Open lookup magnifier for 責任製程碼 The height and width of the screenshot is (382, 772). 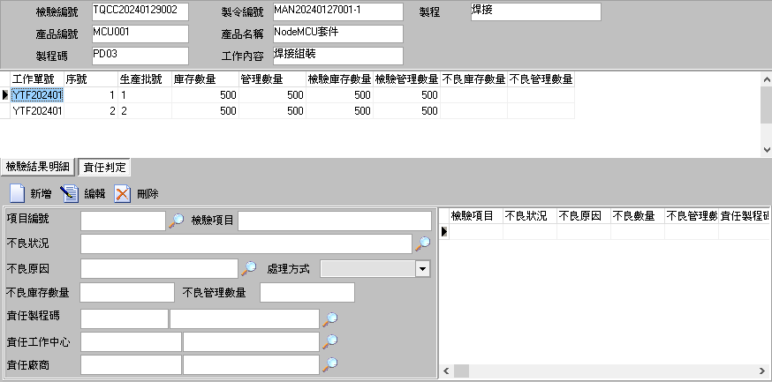click(329, 319)
